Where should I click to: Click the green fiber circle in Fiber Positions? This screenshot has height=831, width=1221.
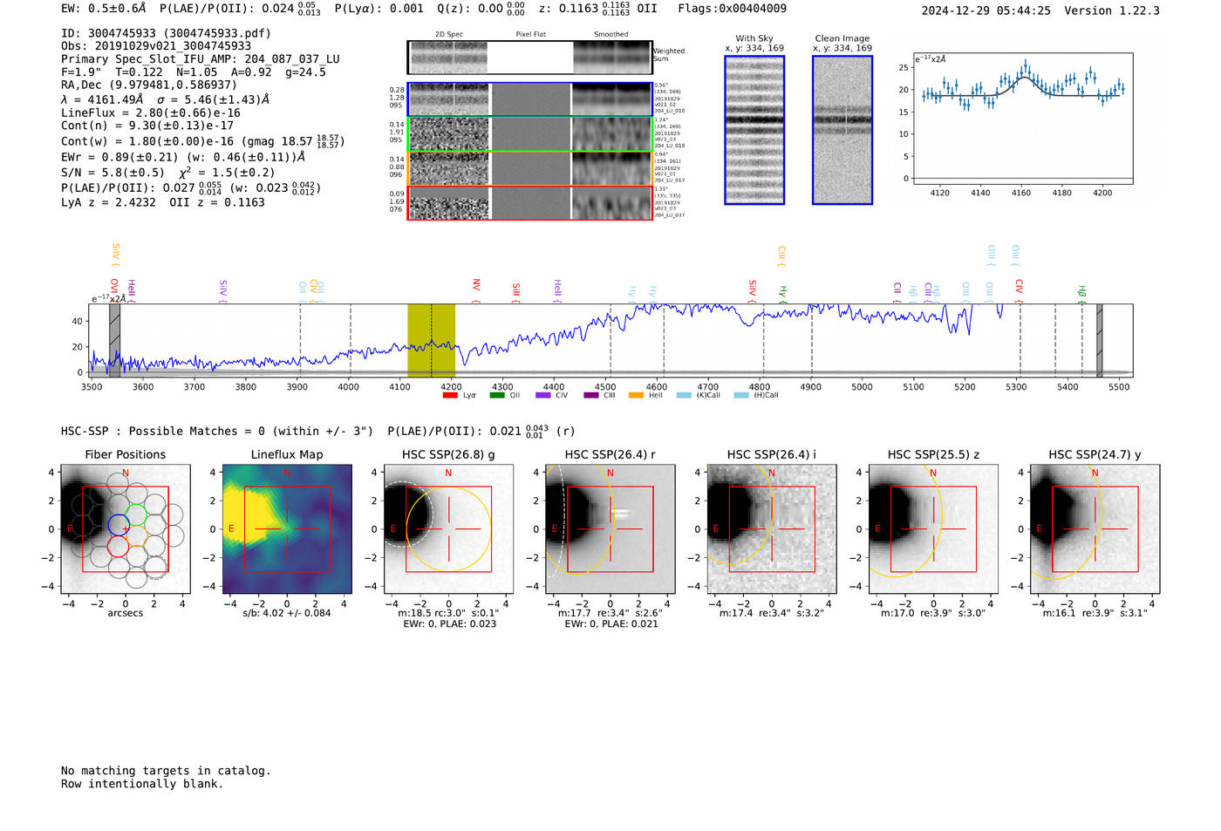[x=136, y=514]
